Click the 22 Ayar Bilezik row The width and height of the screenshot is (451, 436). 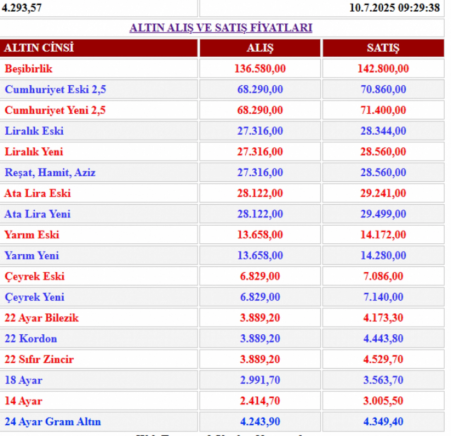[42, 318]
